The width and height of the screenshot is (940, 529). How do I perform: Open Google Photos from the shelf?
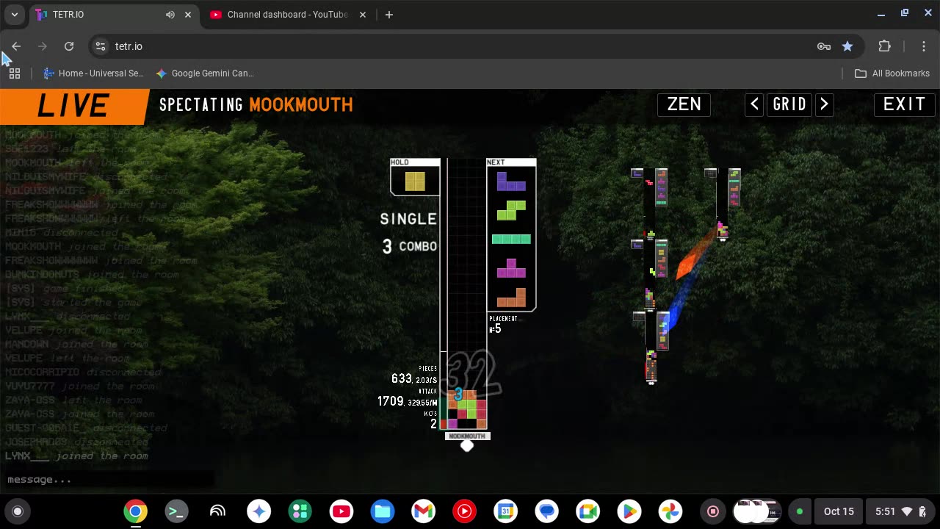(670, 511)
